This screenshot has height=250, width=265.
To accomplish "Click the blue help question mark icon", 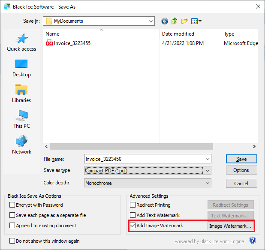I will 253,241.
